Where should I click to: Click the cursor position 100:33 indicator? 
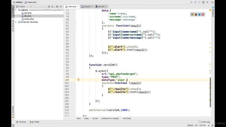click(x=190, y=126)
